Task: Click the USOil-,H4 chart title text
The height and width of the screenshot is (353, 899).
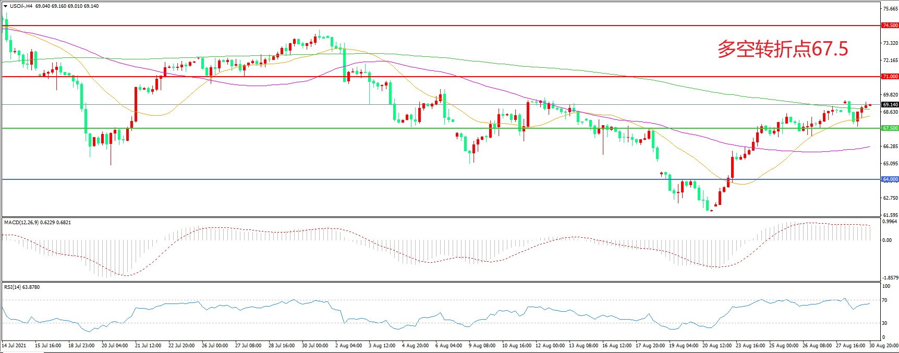Action: [x=21, y=6]
